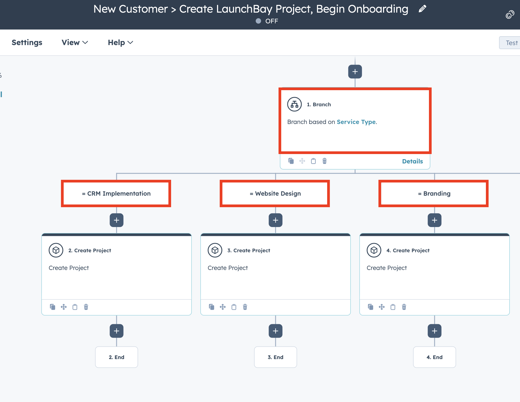Open the Branch Details link

[412, 161]
